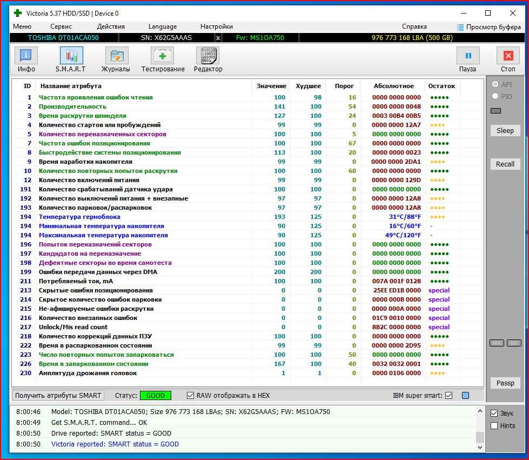
Task: Click the Sleep button
Action: tap(505, 131)
